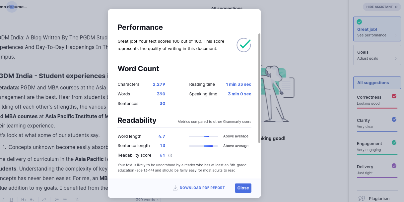
Task: Click the red Correctness check icon
Action: 394,96
